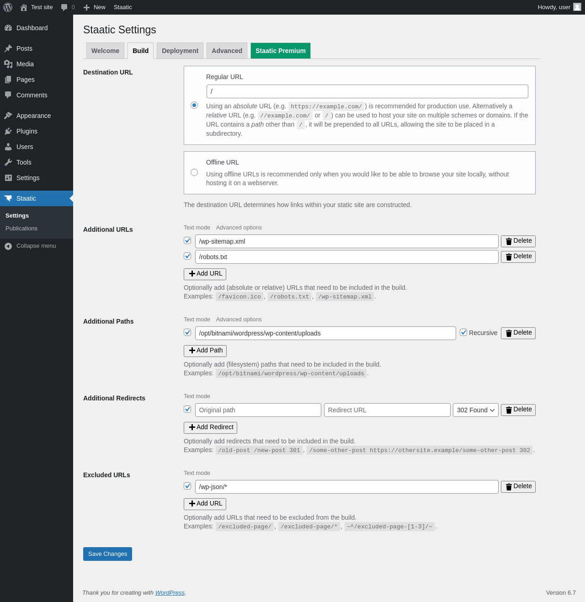The image size is (585, 602).
Task: Uncheck the /robots.txt checkbox
Action: (x=187, y=256)
